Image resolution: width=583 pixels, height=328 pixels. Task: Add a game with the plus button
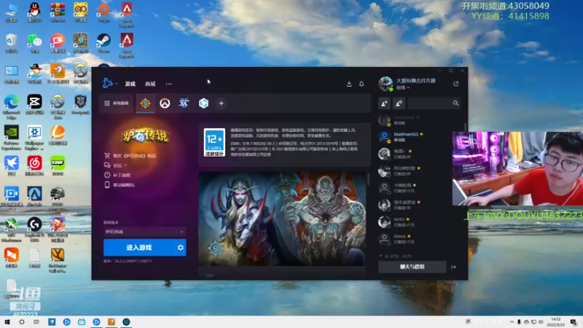point(222,104)
